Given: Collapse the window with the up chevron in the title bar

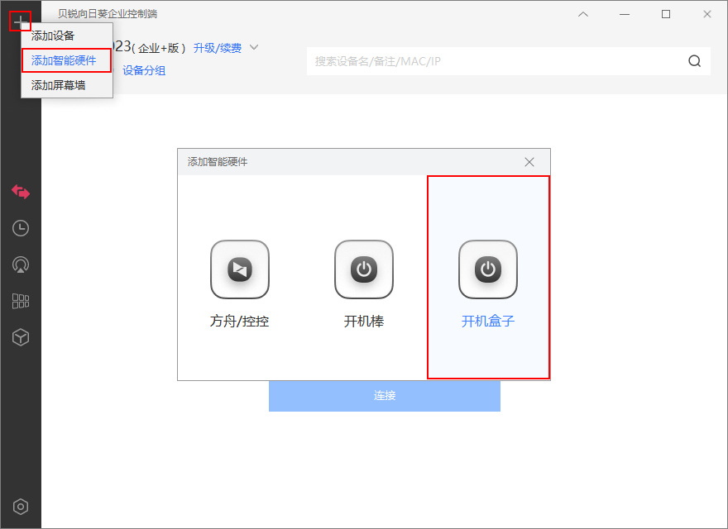Looking at the screenshot, I should tap(583, 14).
